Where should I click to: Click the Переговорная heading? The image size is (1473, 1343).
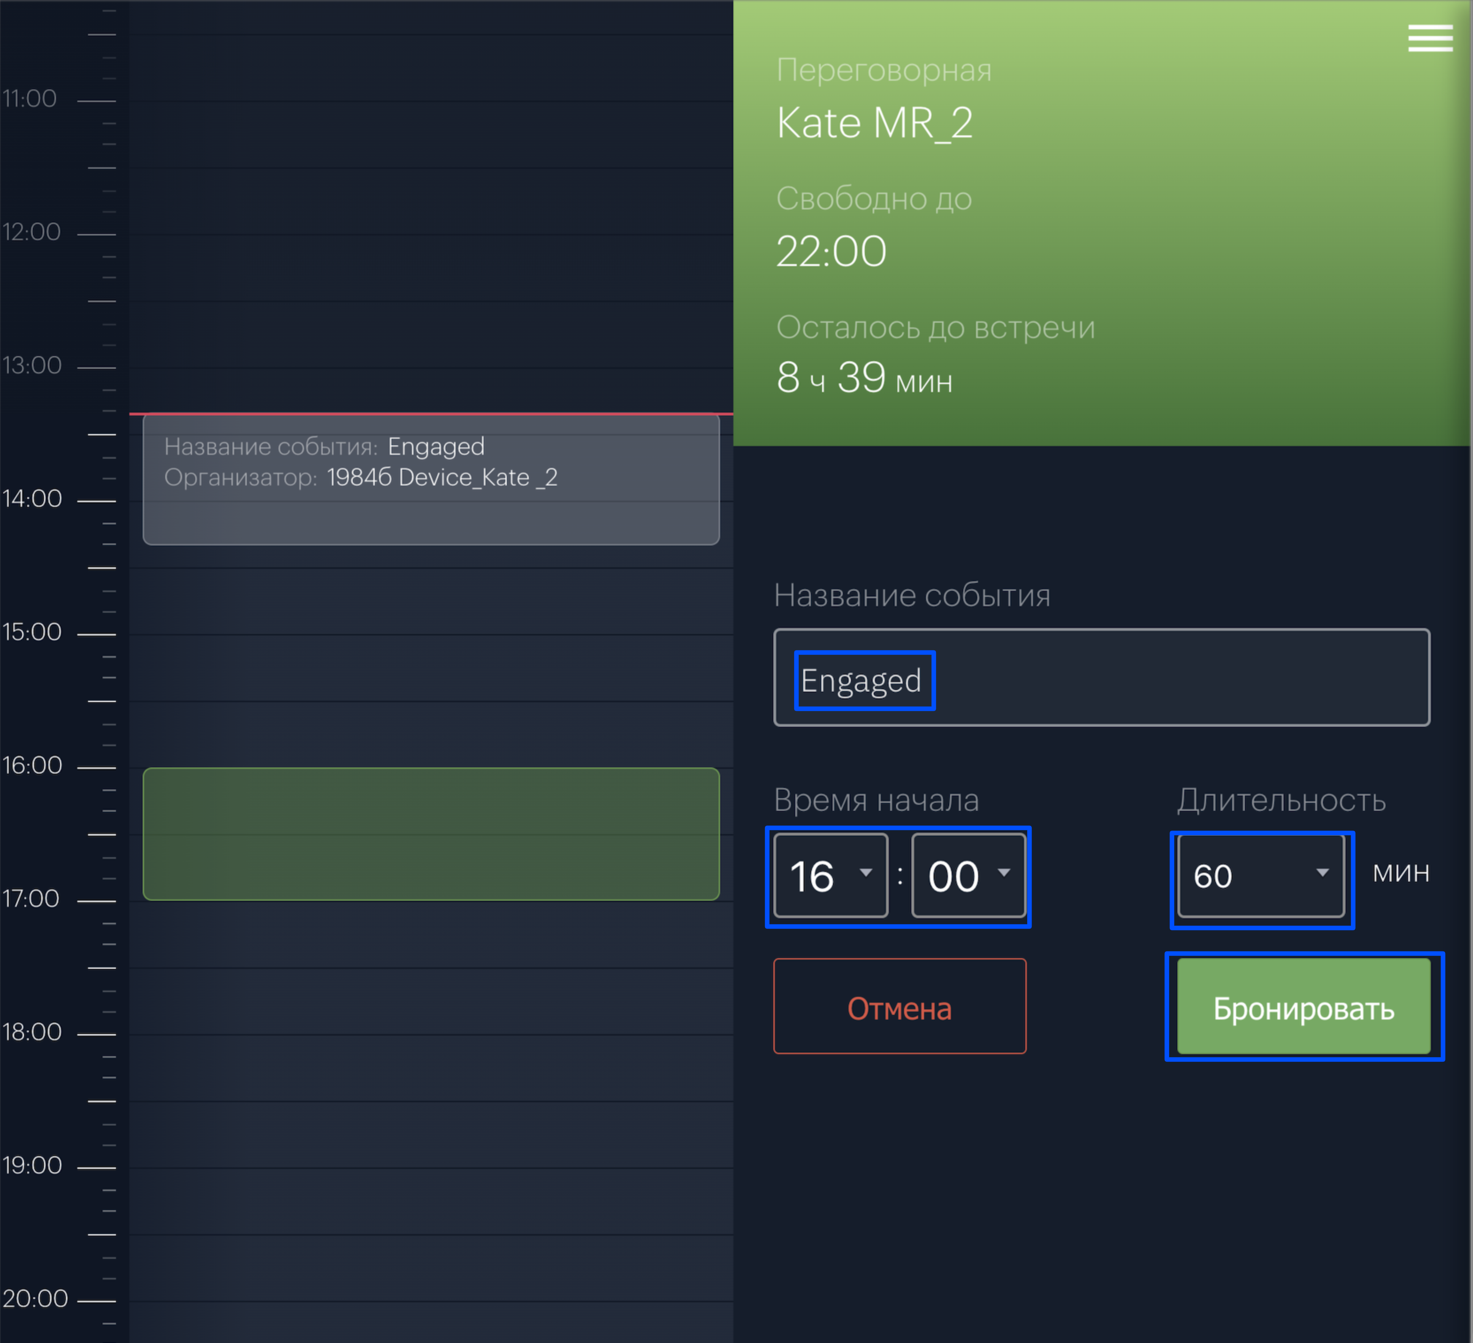[884, 70]
